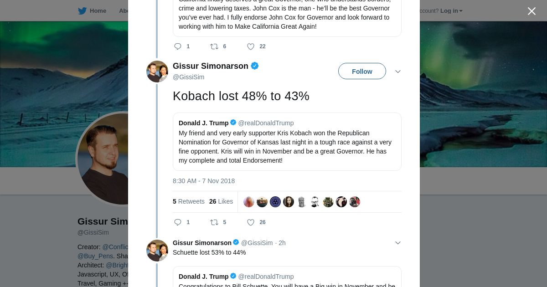
Task: Open the 8:30 AM - 7 Nov 2018 timestamp
Action: (x=204, y=181)
